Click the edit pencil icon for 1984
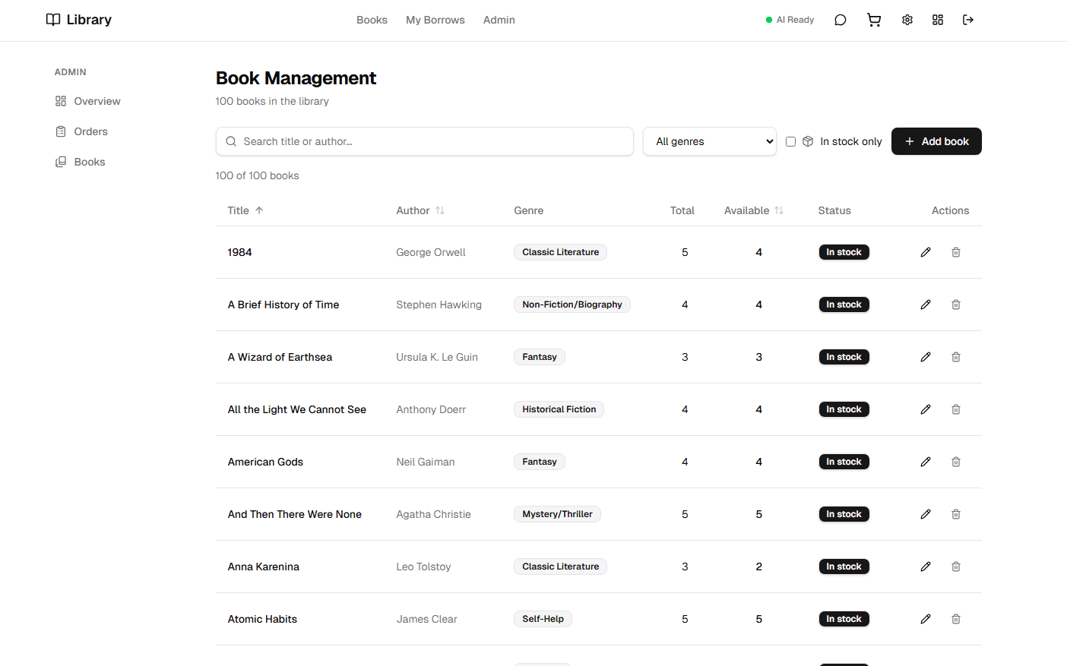The width and height of the screenshot is (1067, 666). [925, 251]
